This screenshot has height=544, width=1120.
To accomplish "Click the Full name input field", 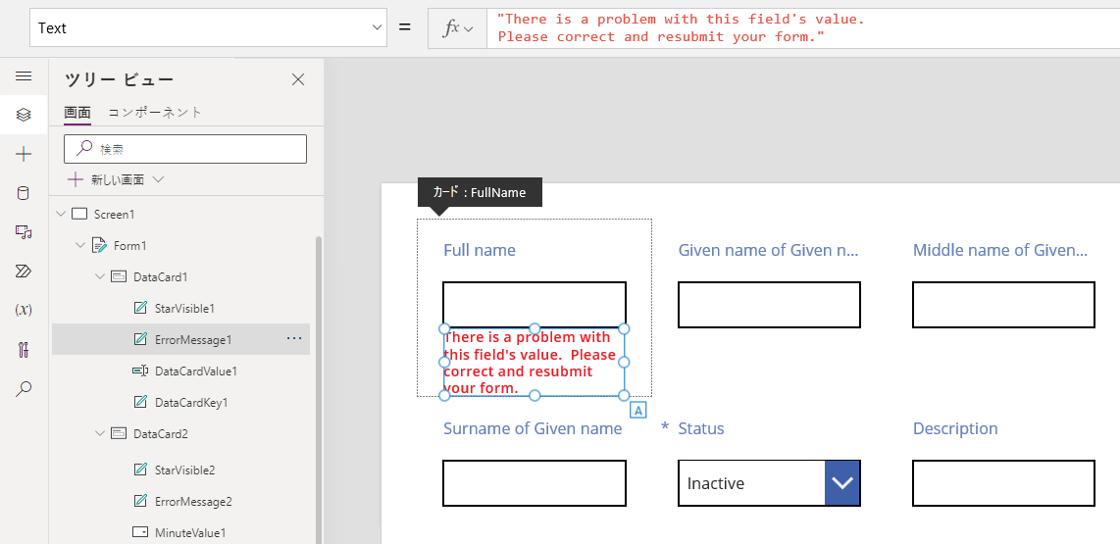I will click(535, 305).
